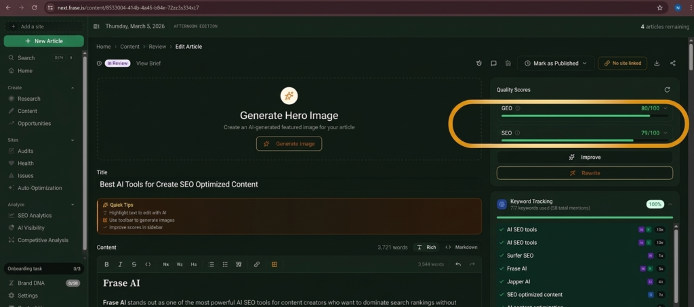
Task: Open article history icon near Mark as Published
Action: click(479, 63)
